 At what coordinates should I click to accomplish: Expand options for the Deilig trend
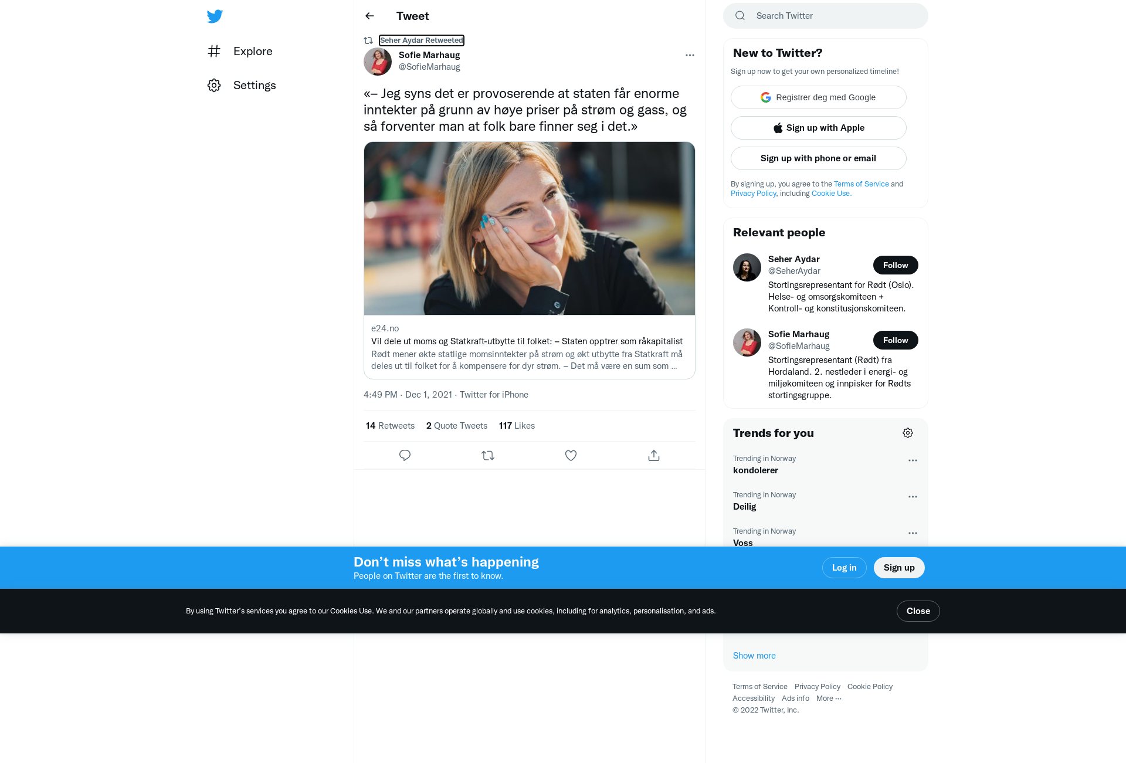(913, 497)
